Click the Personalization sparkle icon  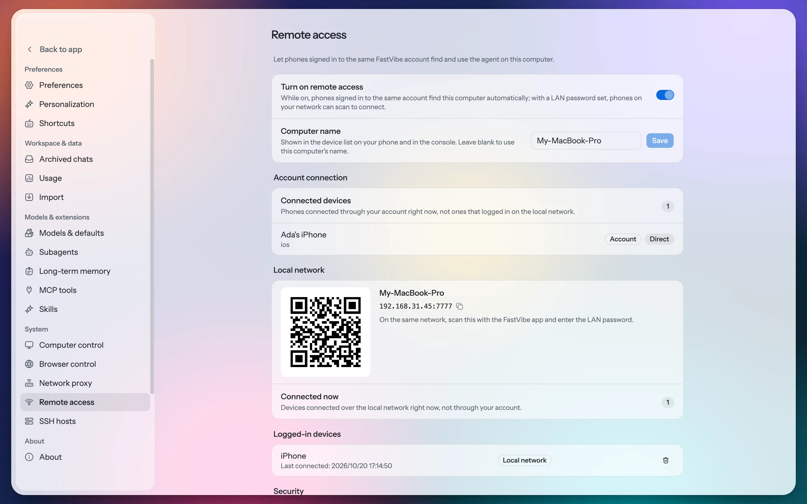pyautogui.click(x=29, y=104)
